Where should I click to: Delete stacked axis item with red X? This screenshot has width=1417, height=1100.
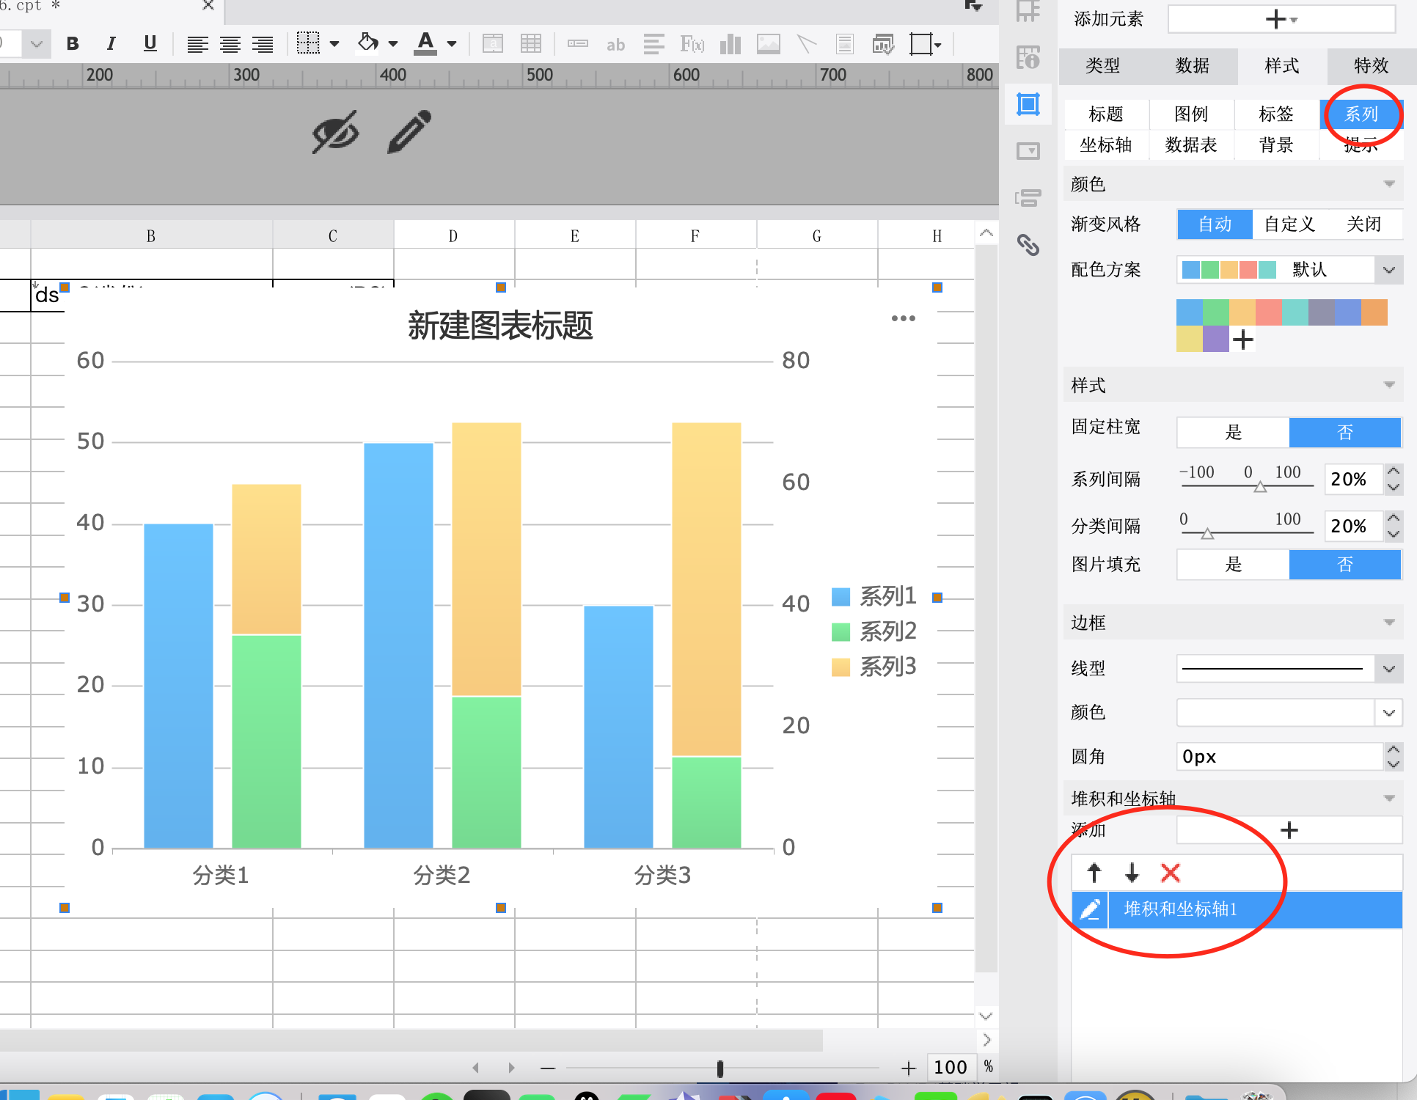(x=1171, y=873)
